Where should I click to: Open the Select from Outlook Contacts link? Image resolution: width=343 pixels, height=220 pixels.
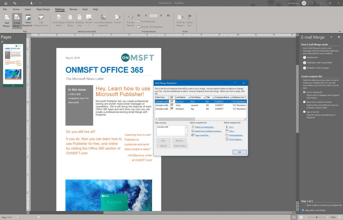(x=208, y=131)
